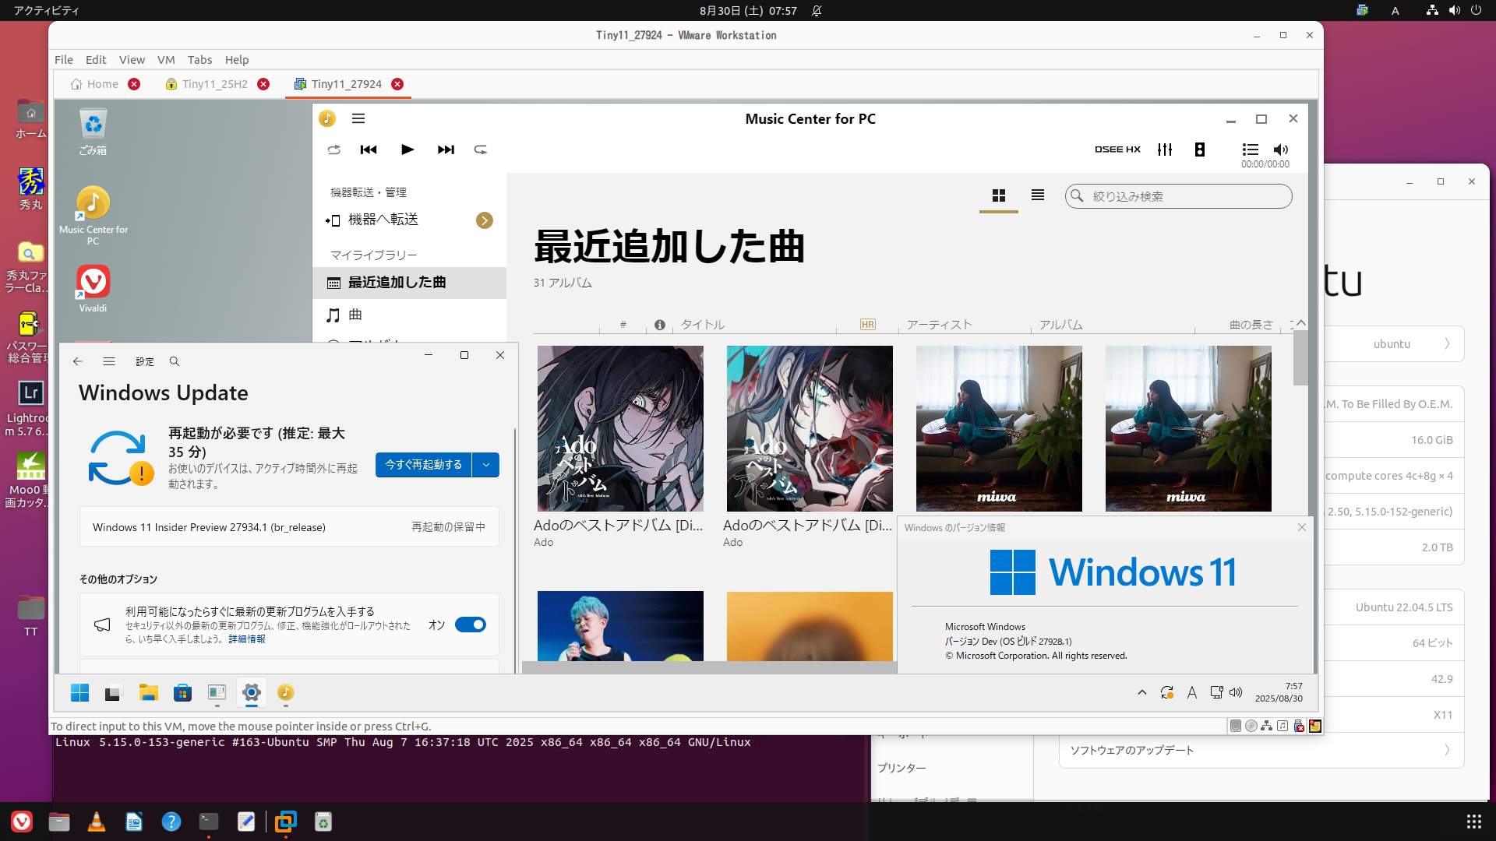1496x841 pixels.
Task: Open ソフトウェアのアップデート in Ubuntu settings
Action: [x=1261, y=751]
